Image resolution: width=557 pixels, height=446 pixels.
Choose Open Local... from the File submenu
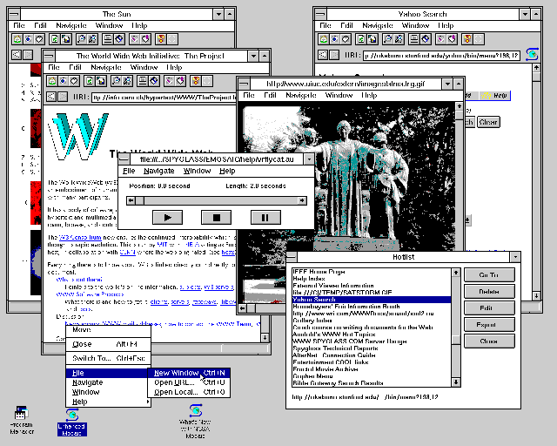click(x=190, y=392)
